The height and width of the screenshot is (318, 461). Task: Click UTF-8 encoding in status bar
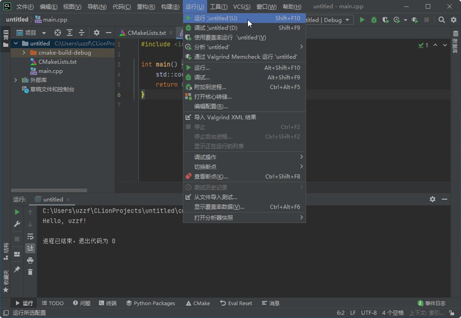369,312
